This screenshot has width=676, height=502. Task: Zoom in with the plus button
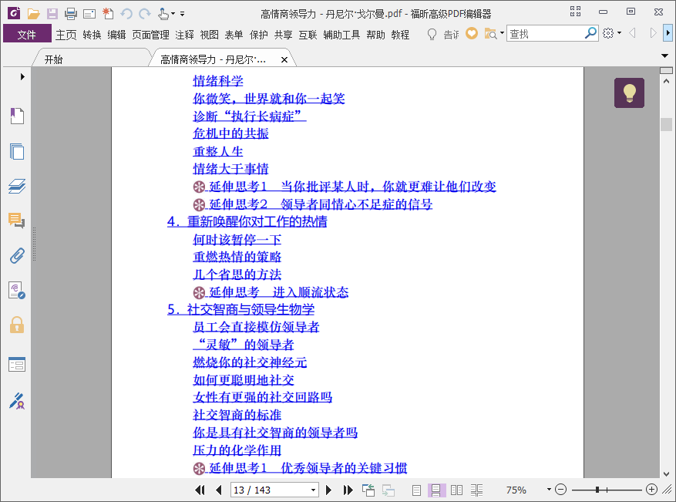[x=651, y=490]
